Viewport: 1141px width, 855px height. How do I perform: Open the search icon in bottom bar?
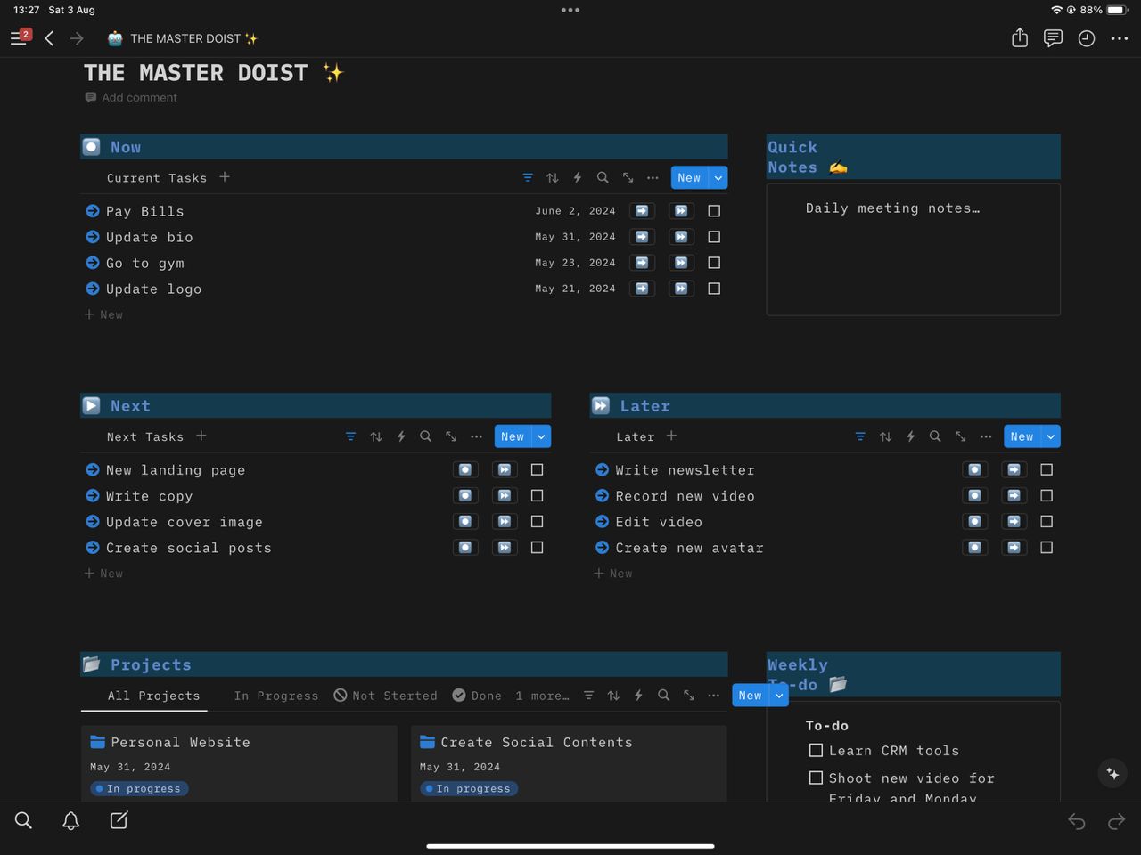click(x=23, y=820)
